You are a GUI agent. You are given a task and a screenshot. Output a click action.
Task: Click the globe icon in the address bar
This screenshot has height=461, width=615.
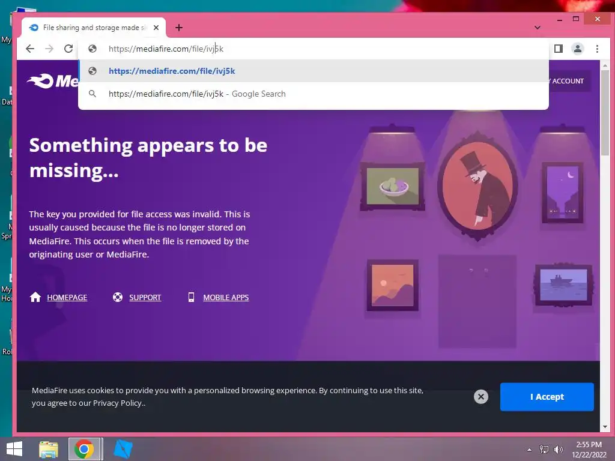[x=92, y=49]
